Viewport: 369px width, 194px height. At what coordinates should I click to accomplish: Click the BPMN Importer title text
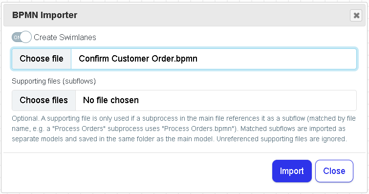coord(44,15)
